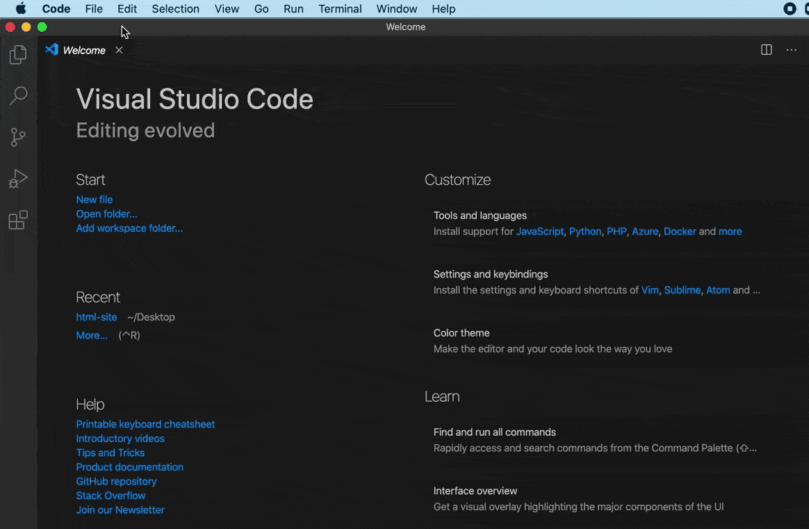809x529 pixels.
Task: Open the Run menu
Action: point(293,8)
